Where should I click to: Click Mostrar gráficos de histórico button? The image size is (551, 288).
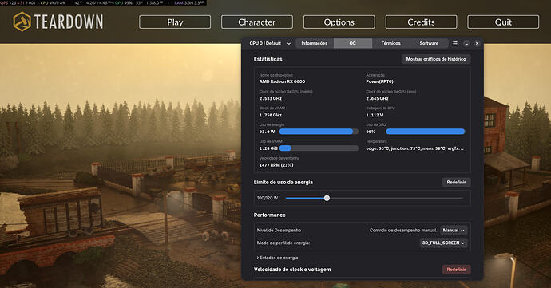(x=436, y=59)
